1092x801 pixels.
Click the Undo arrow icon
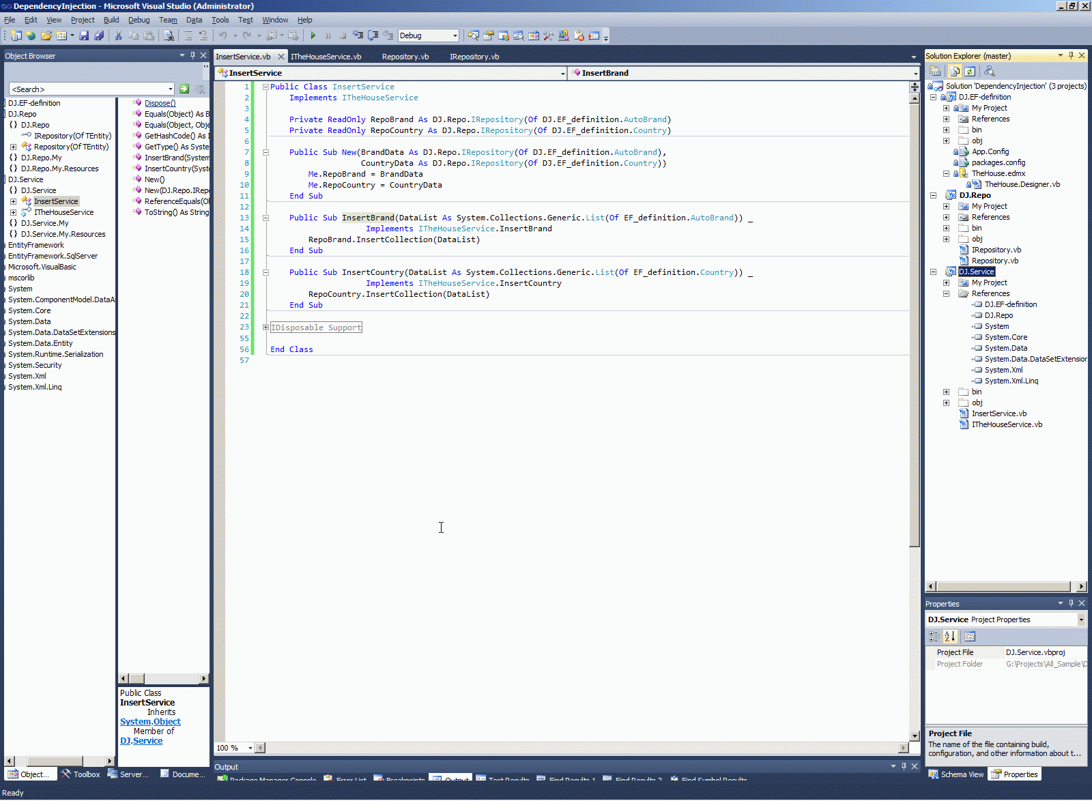[222, 35]
